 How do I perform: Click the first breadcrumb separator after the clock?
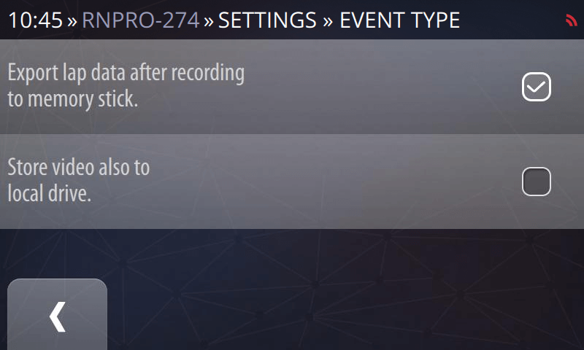point(72,20)
